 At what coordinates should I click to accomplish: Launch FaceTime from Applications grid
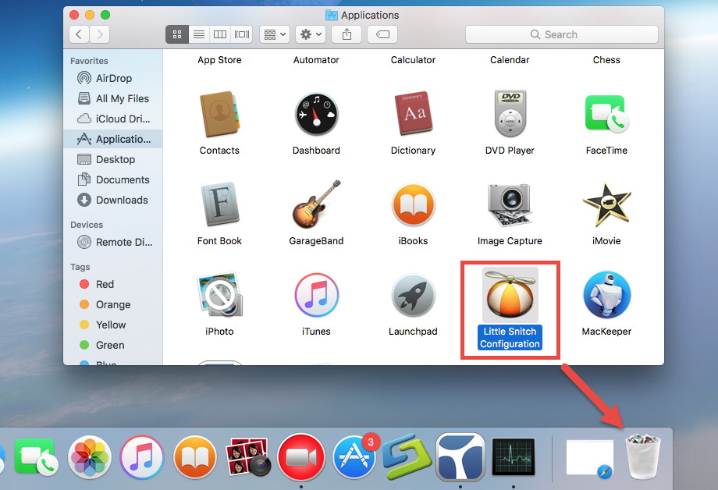coord(606,114)
